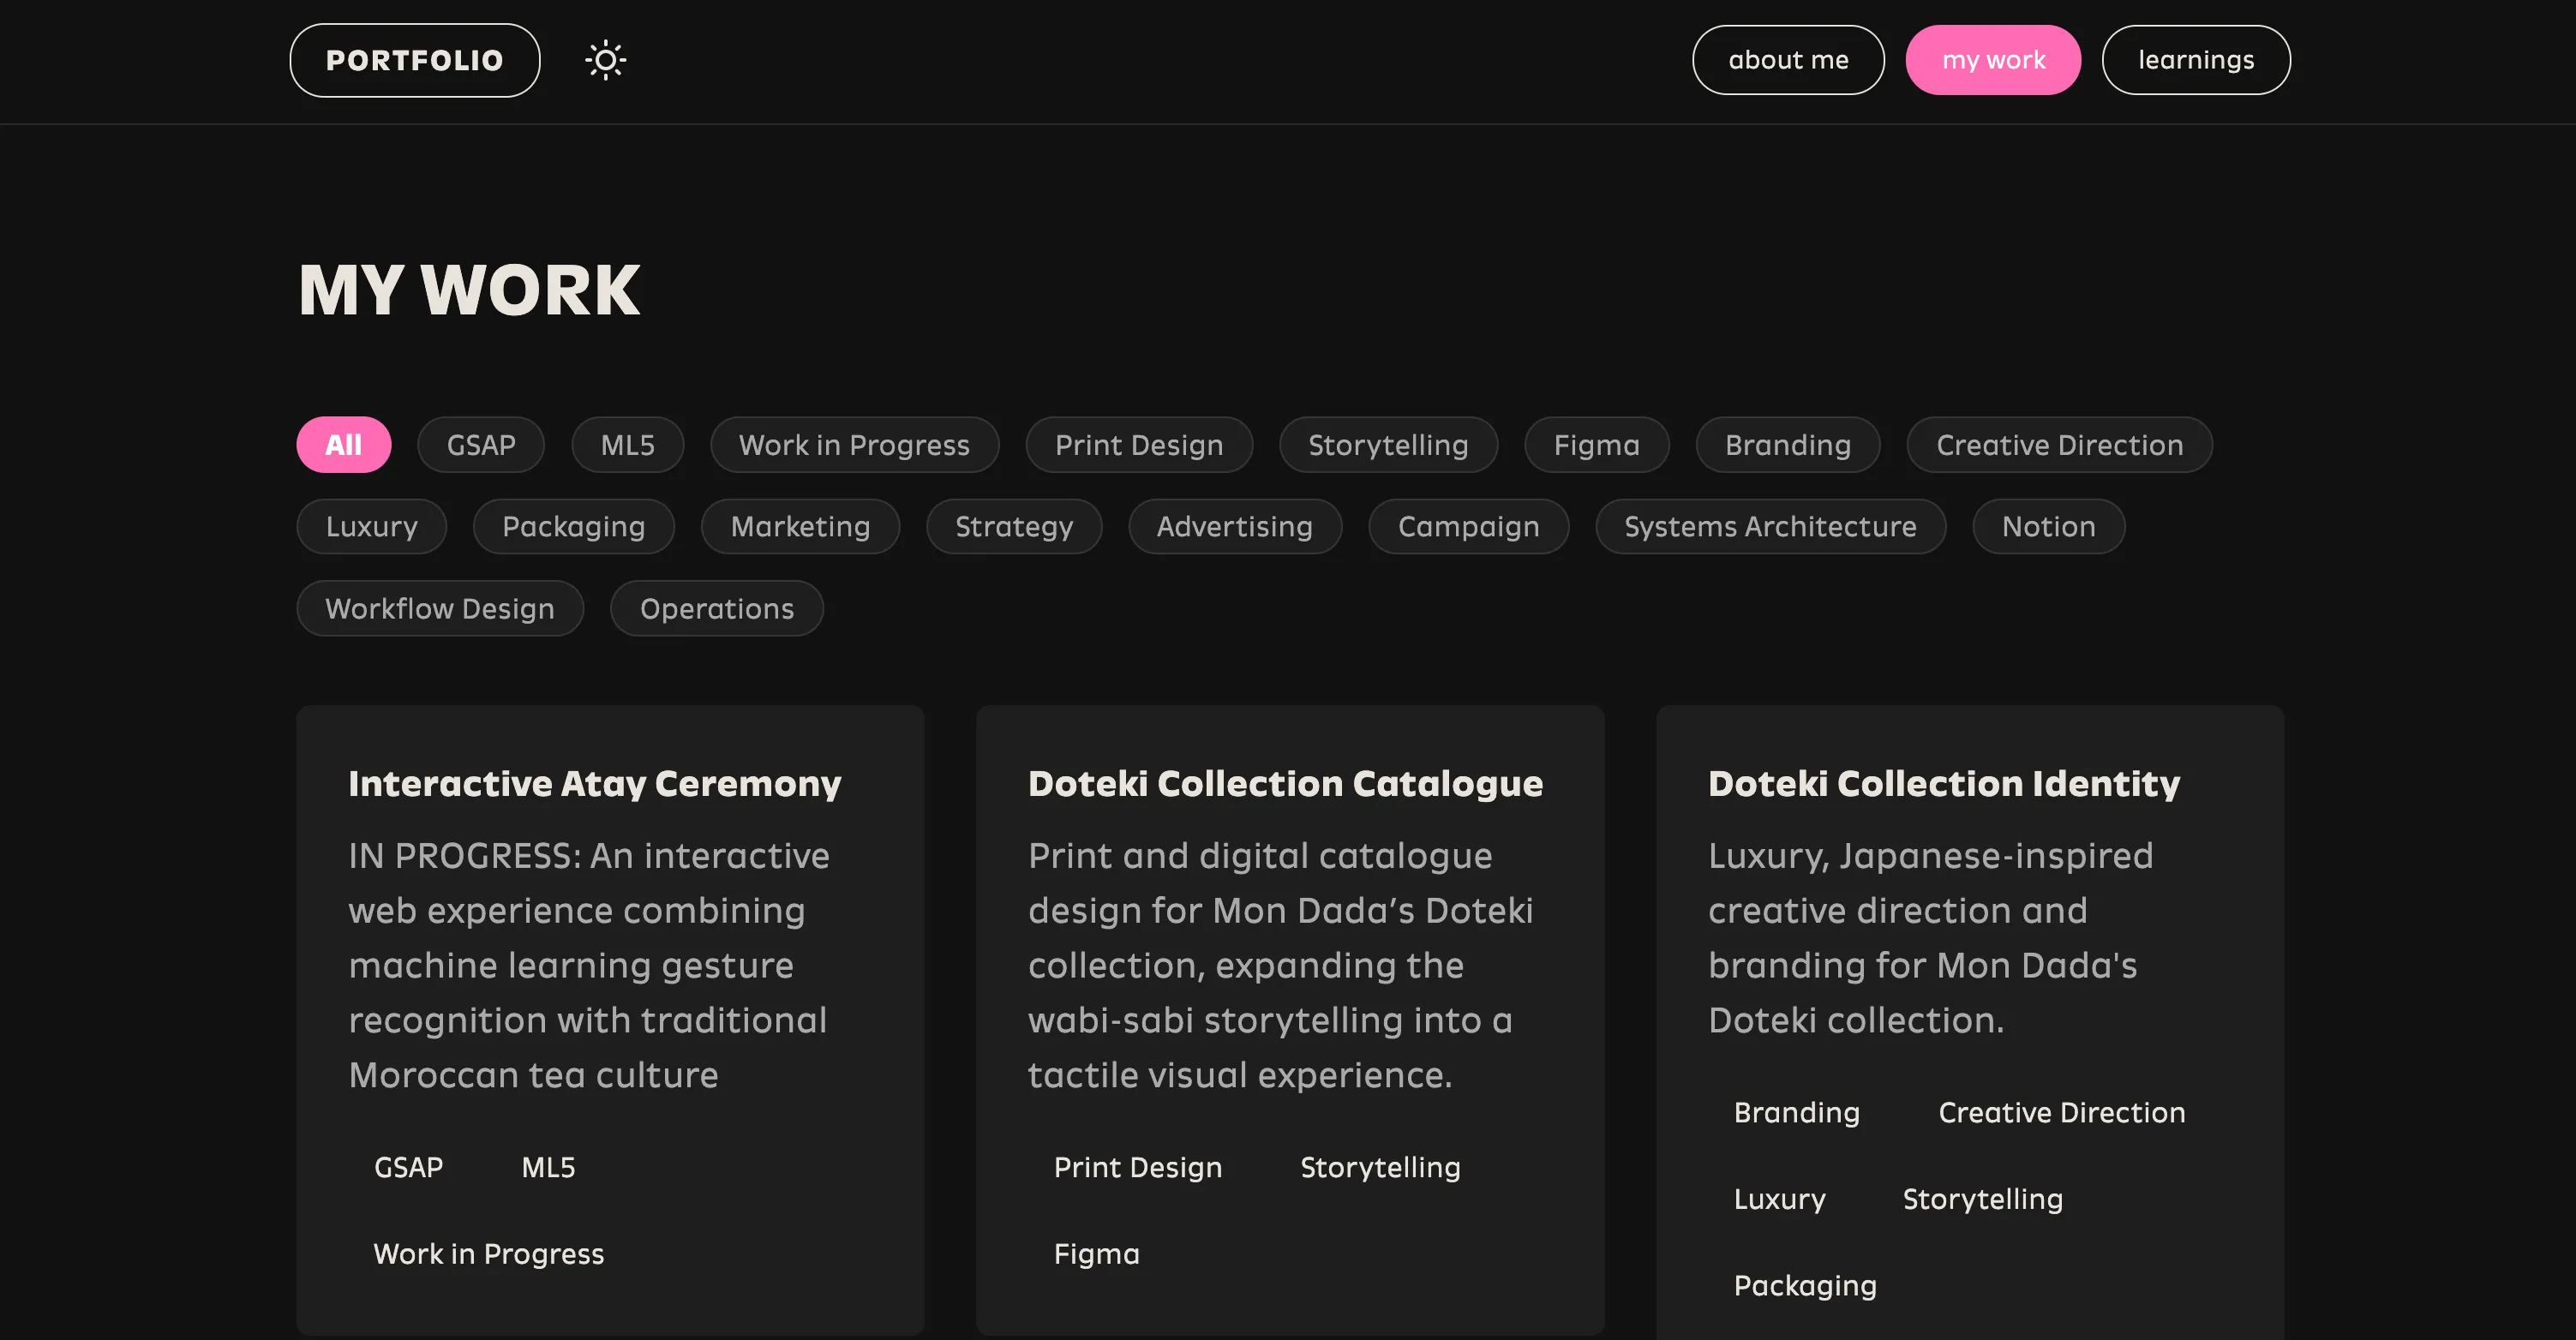Choose the Packaging filter chip

click(574, 527)
